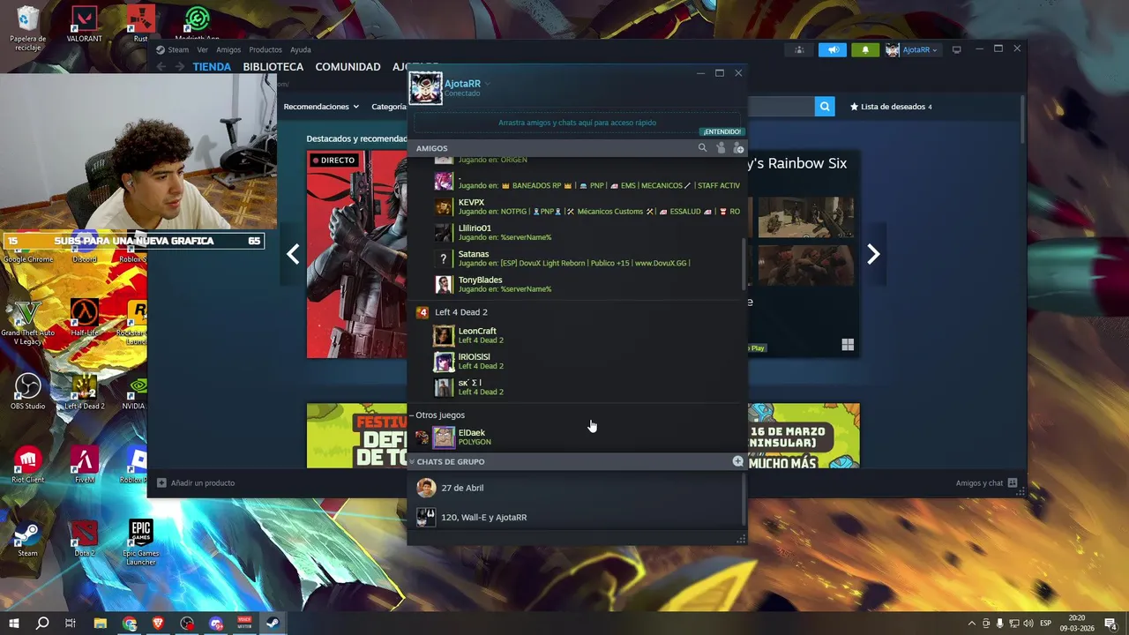Open AjotaRR profile avatar in friends list
Screen dimensions: 1129x635
click(x=425, y=88)
